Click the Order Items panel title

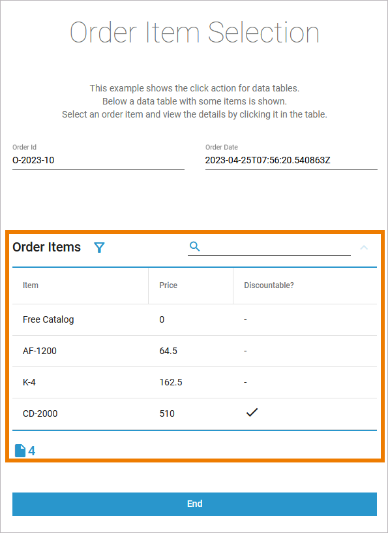[46, 248]
